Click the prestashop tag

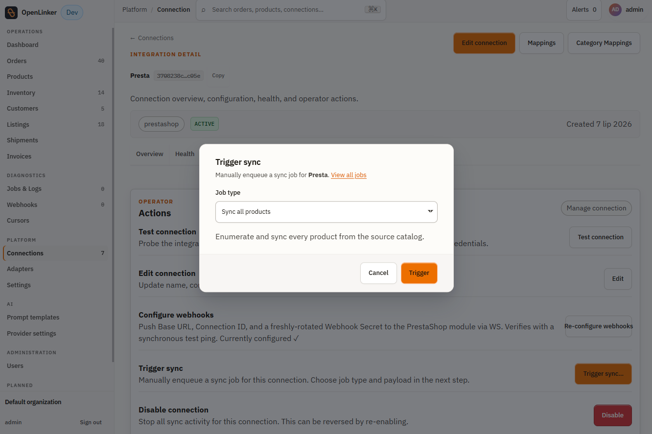click(162, 124)
